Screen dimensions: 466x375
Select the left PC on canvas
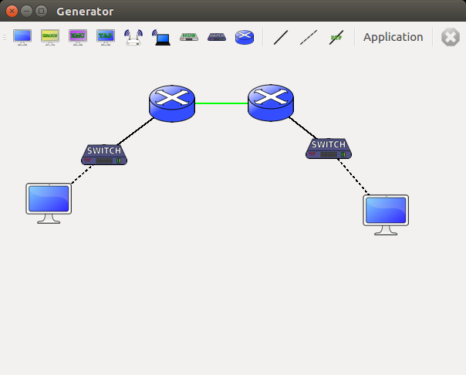pyautogui.click(x=49, y=203)
